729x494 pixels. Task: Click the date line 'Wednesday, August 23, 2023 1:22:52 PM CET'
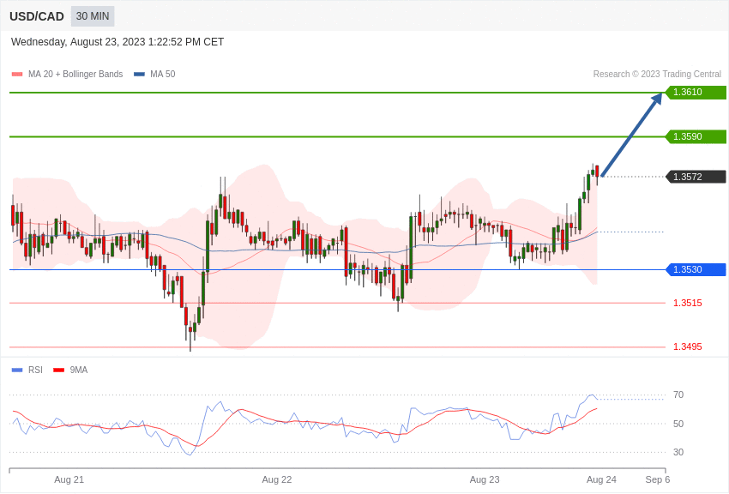pos(117,42)
